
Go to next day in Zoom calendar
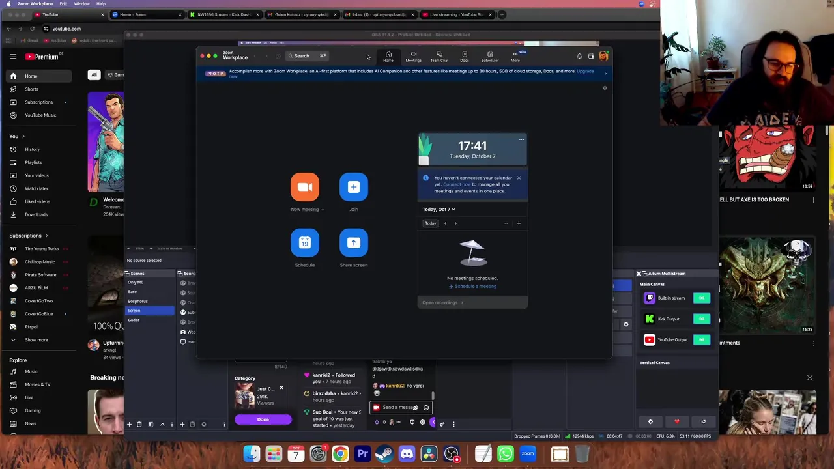click(455, 223)
